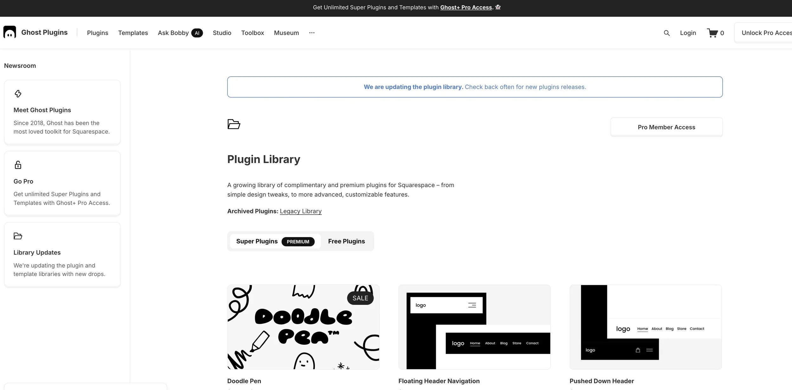This screenshot has width=792, height=390.
Task: Follow the Ghost+ Pro Access banner link
Action: click(466, 7)
